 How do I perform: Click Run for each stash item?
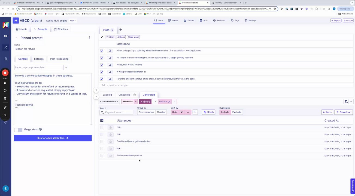pyautogui.click(x=53, y=138)
